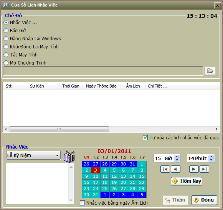Pick day 16 in the calendar
This screenshot has width=223, height=210.
[86, 182]
